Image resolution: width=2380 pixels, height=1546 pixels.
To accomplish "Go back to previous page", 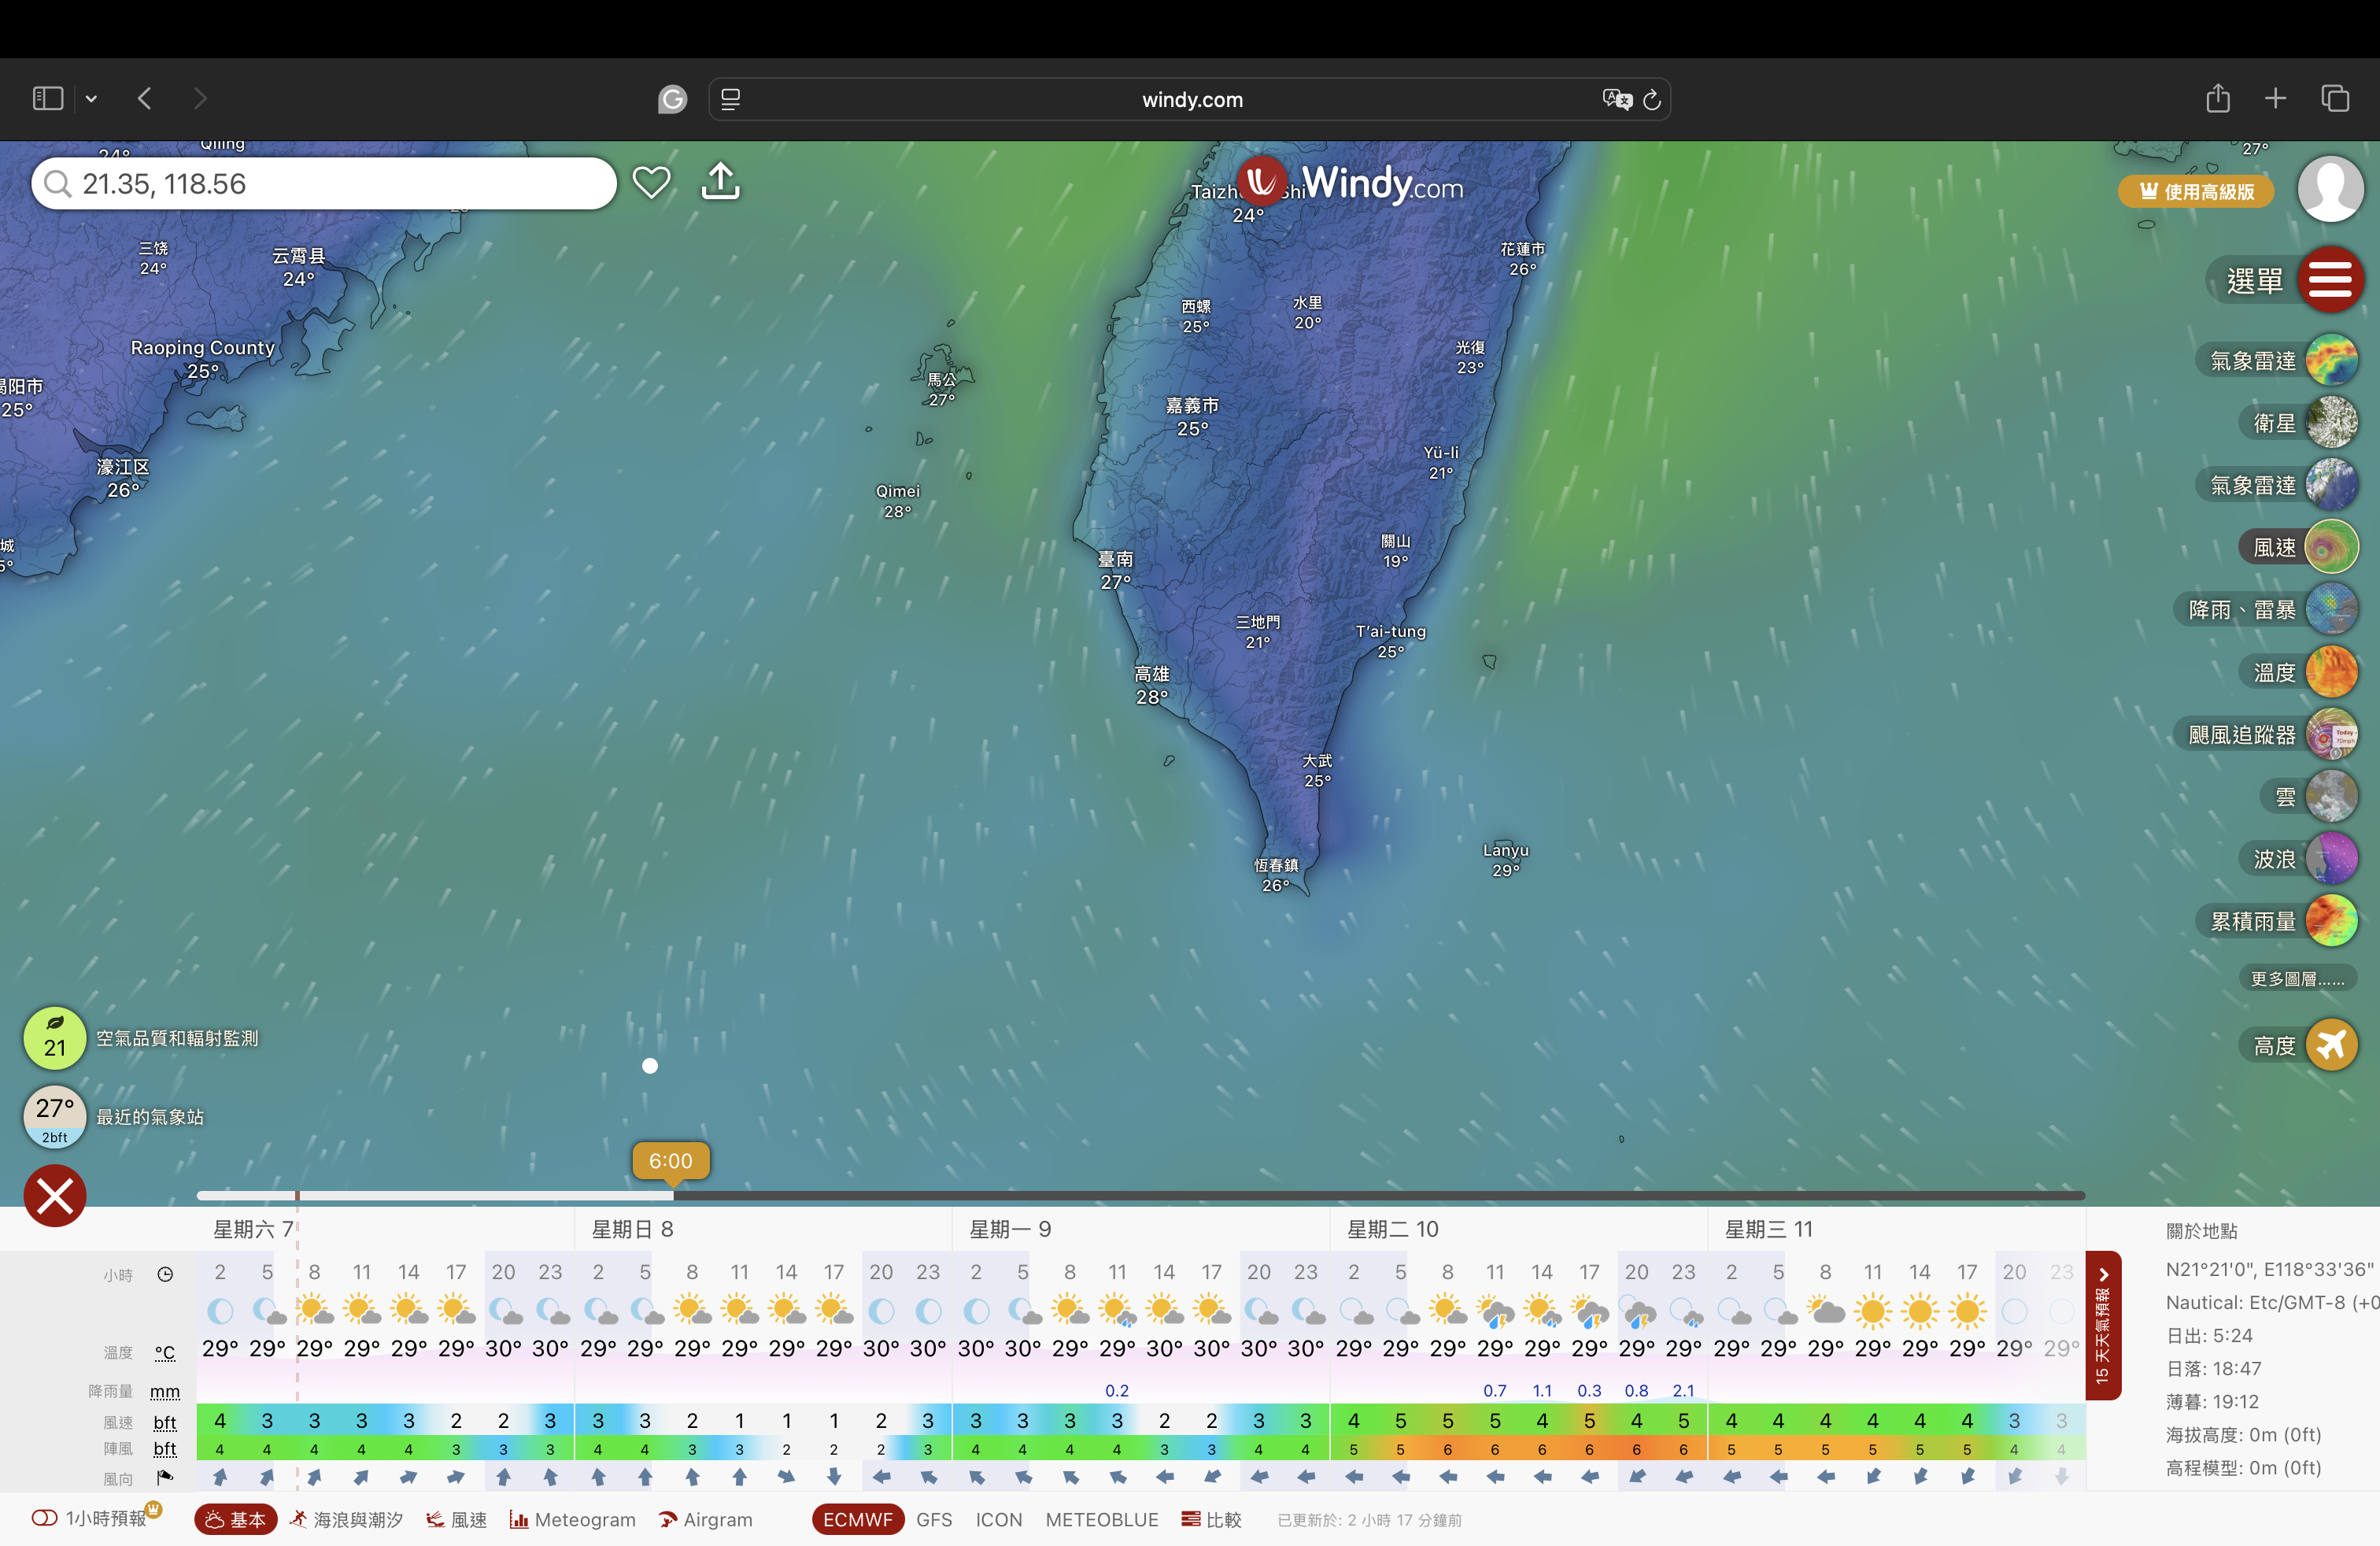I will [x=145, y=98].
